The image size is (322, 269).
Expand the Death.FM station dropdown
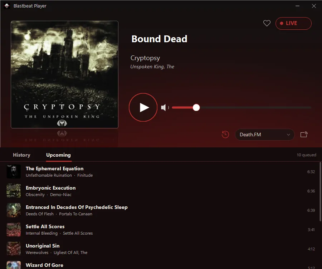[x=265, y=134]
